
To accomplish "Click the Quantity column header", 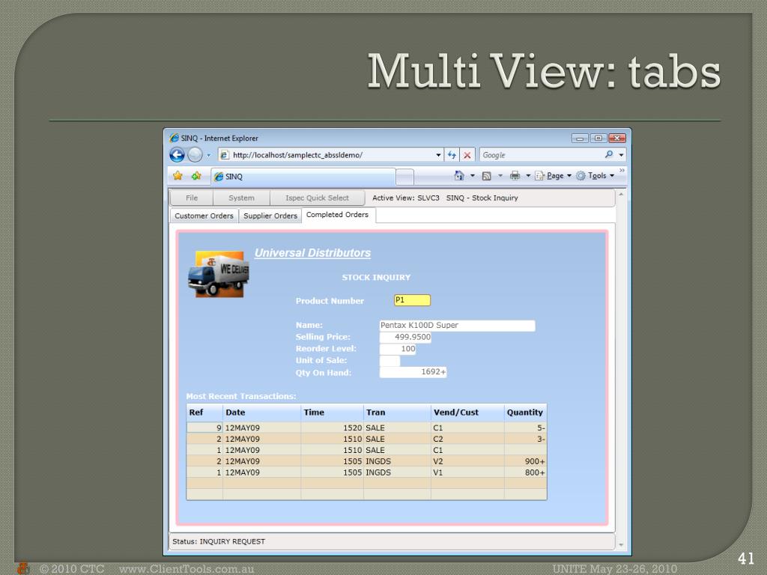I will [x=525, y=413].
